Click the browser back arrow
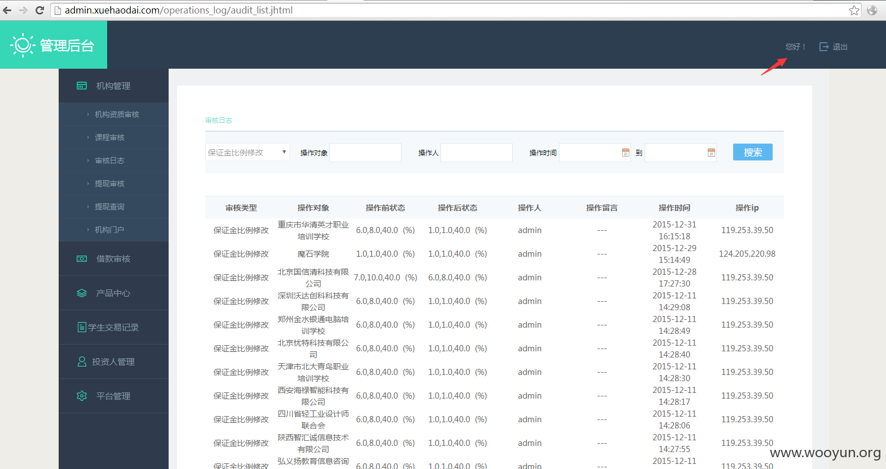The height and width of the screenshot is (469, 886). click(x=7, y=10)
